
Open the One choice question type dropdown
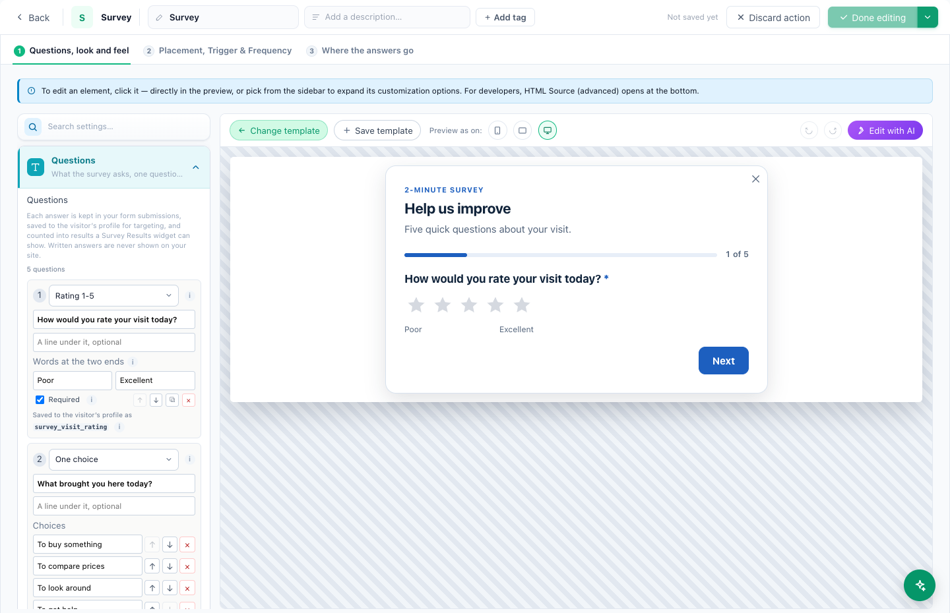coord(113,459)
